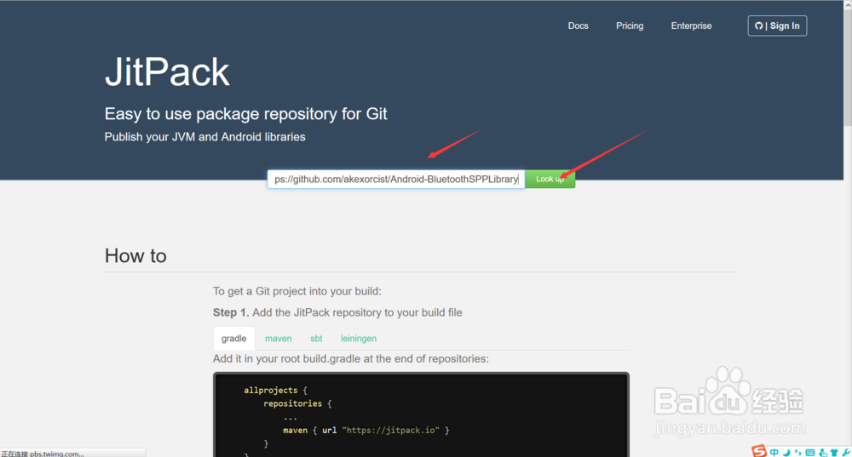Open the Enterprise page
Screen dimensions: 852x457
[x=691, y=26]
